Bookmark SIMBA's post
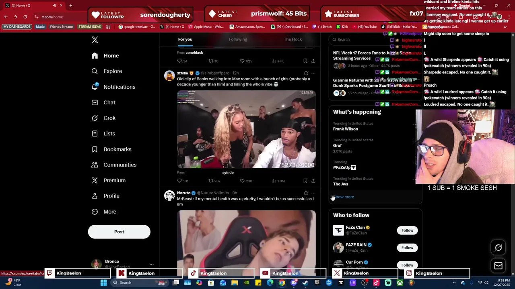 point(305,181)
